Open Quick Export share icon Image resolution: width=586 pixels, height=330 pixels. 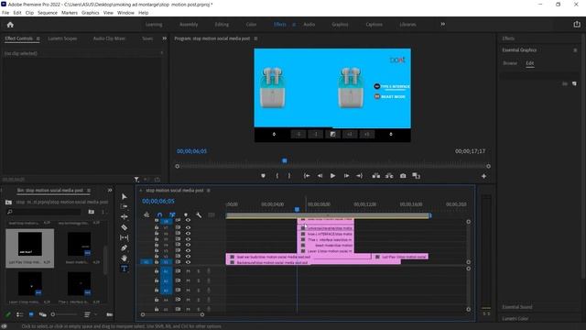tap(577, 25)
